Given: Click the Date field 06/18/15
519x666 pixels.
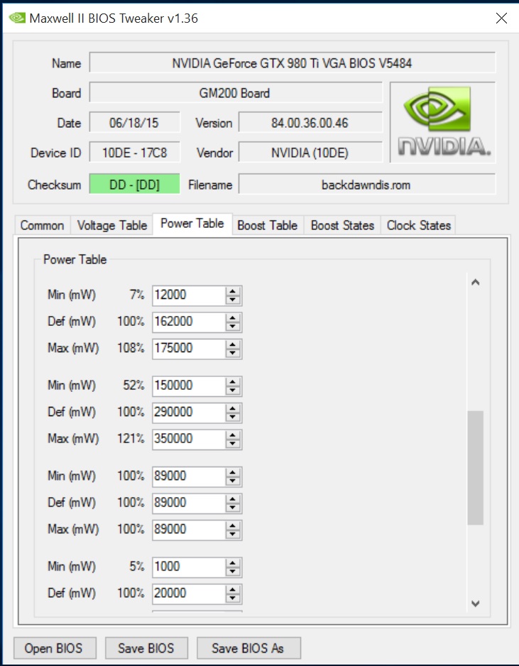Looking at the screenshot, I should (x=135, y=123).
